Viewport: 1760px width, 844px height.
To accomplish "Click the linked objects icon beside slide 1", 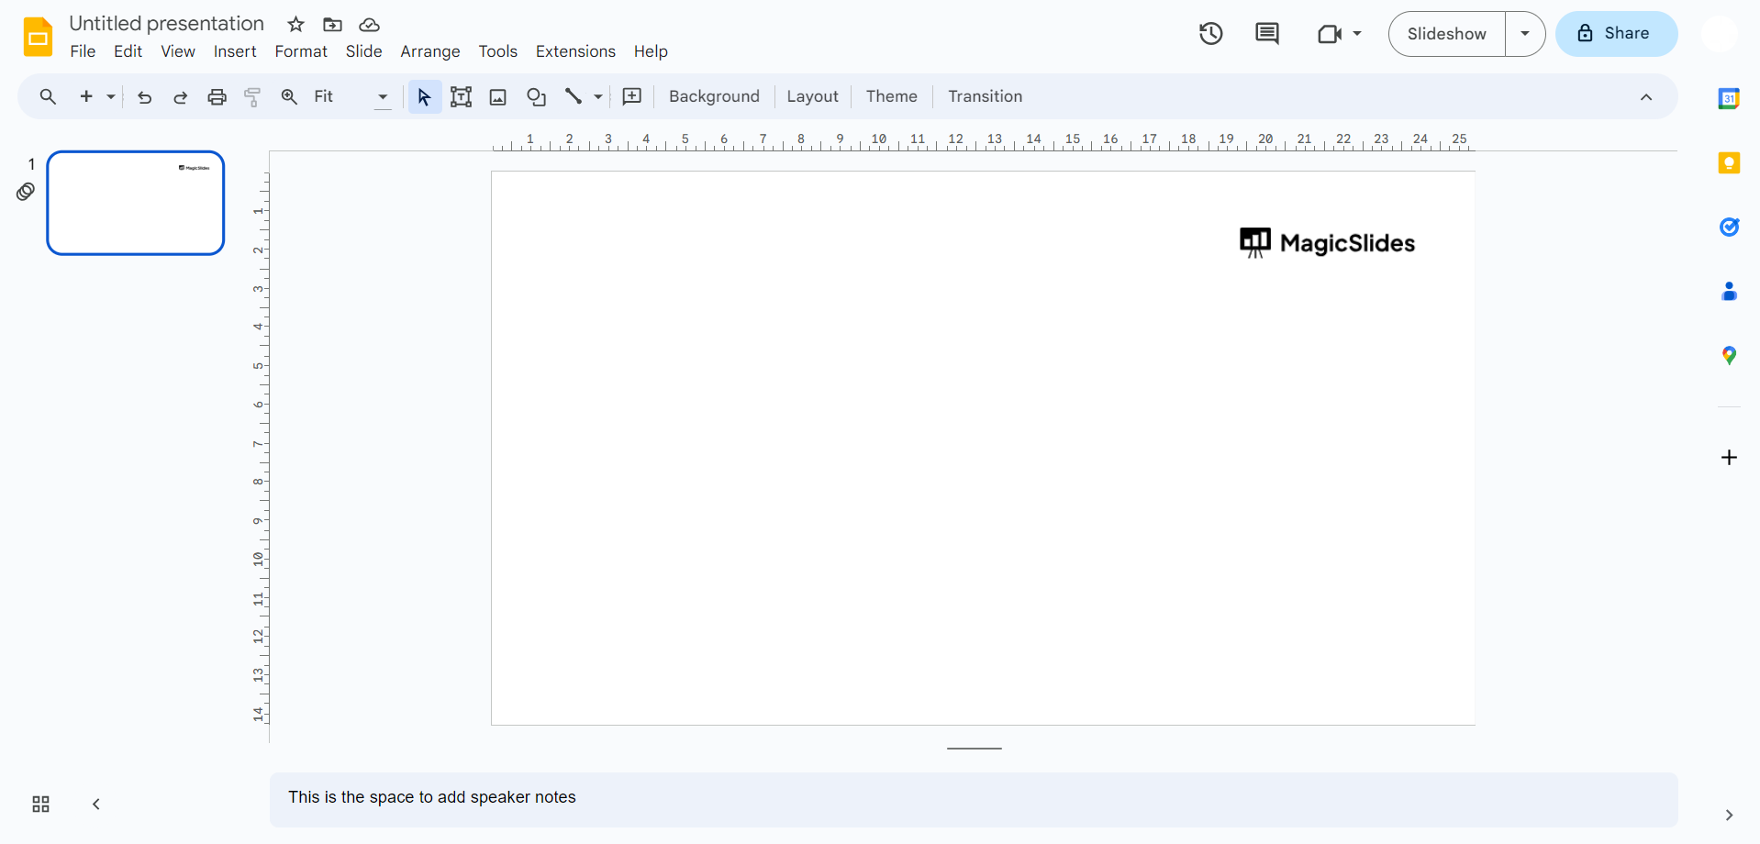I will click(26, 192).
